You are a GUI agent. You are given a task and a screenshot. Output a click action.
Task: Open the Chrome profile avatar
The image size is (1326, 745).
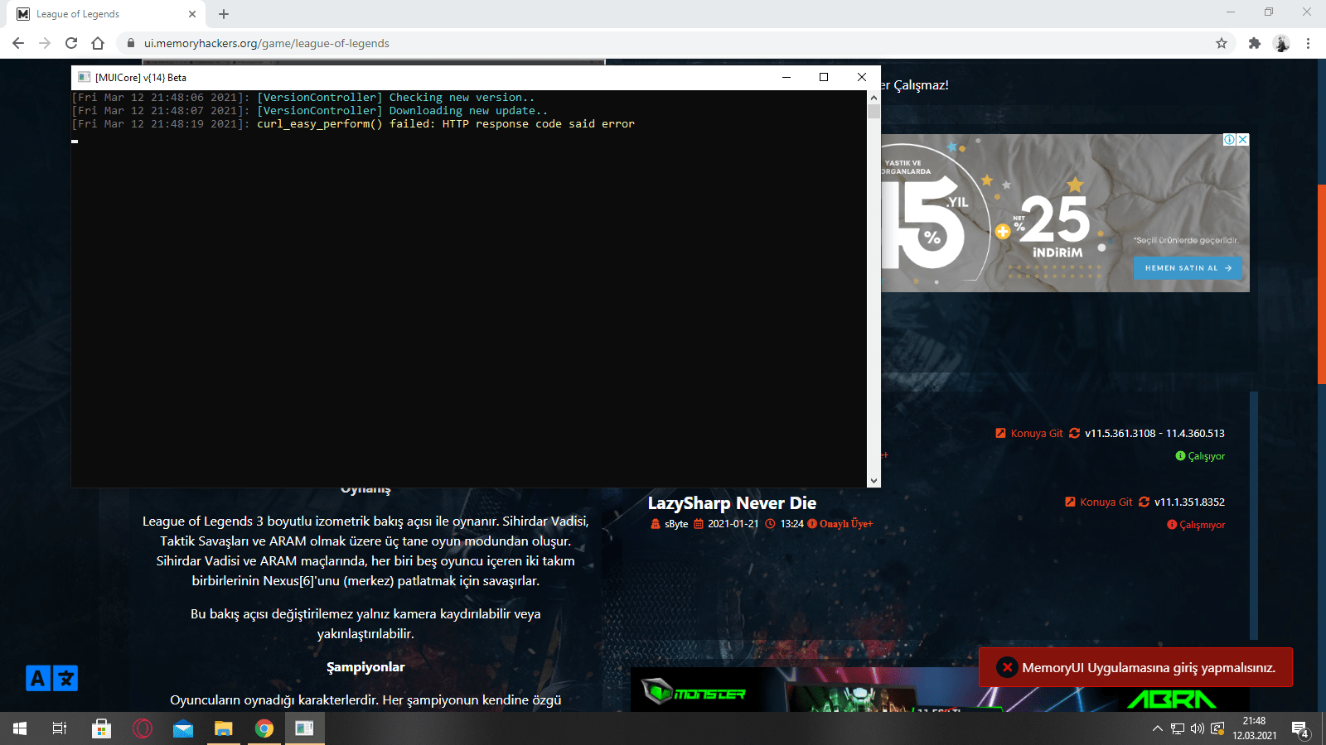pyautogui.click(x=1281, y=43)
